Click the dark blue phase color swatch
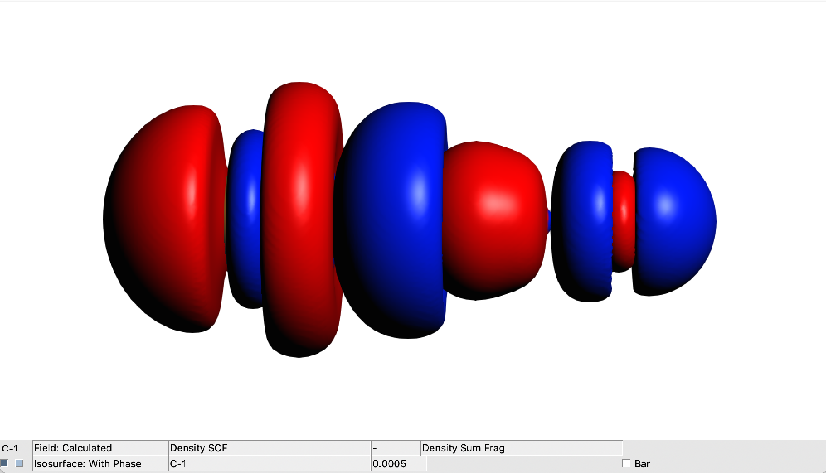This screenshot has width=826, height=473. click(x=4, y=463)
